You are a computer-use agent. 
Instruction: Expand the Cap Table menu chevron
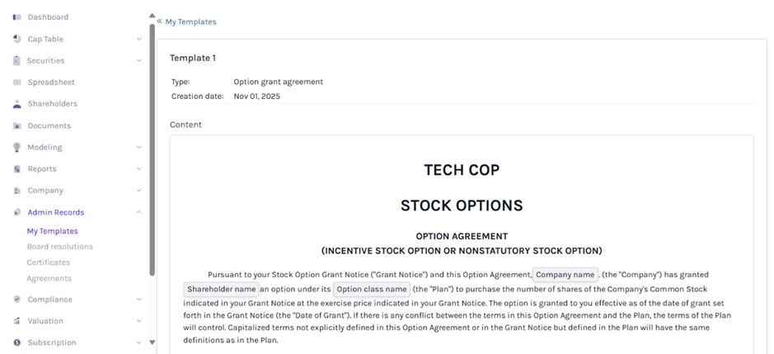tap(138, 39)
